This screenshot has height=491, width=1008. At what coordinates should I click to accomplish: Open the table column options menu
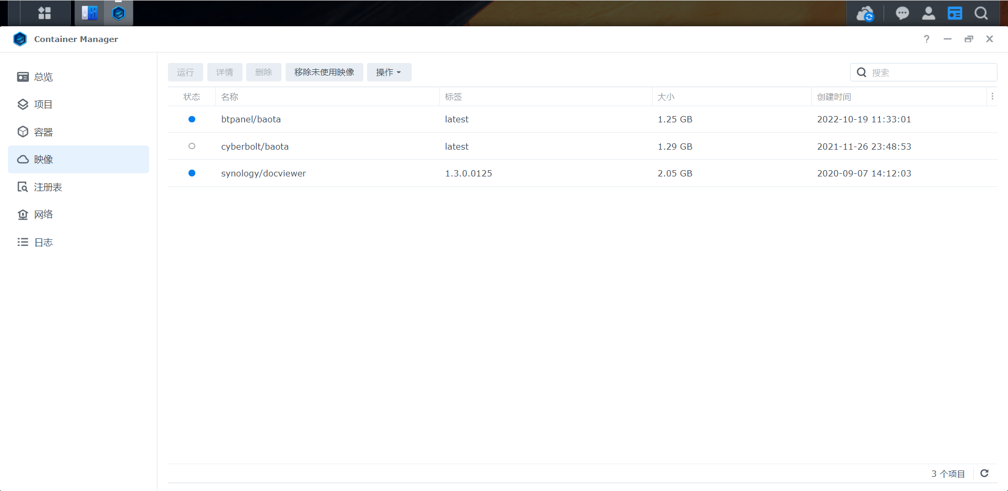[x=992, y=96]
